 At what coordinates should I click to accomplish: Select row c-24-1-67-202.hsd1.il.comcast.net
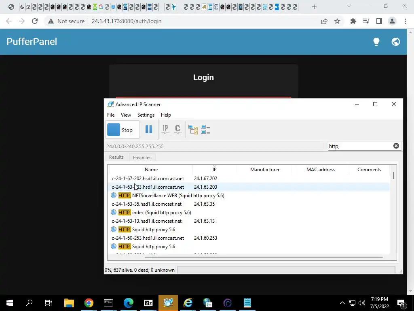tap(249, 179)
